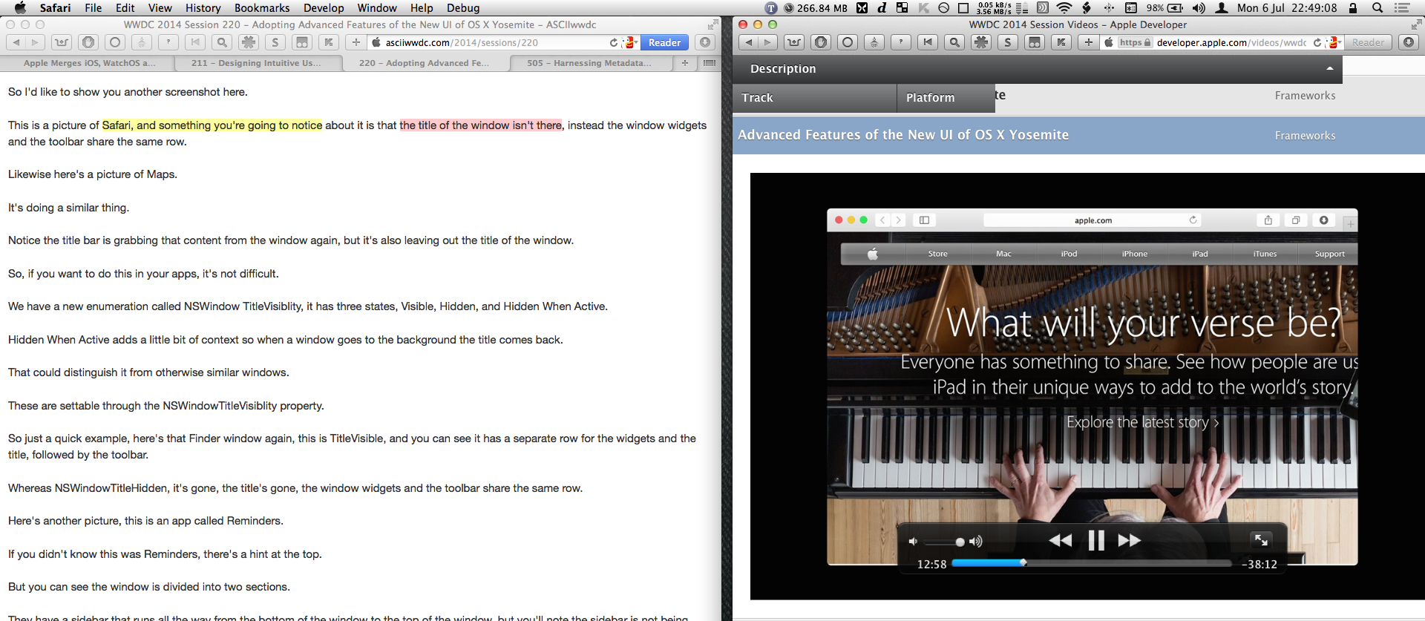Viewport: 1425px width, 621px height.
Task: Open the Track filter
Action: [814, 98]
